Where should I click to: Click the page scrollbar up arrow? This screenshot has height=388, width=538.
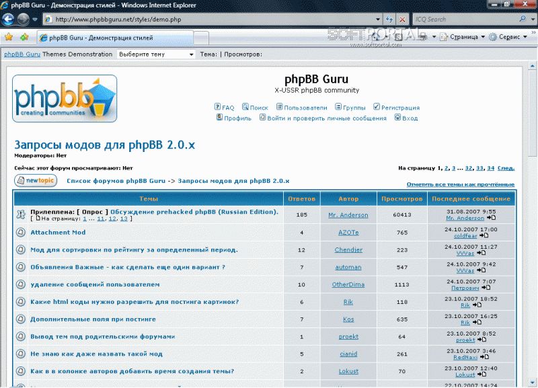(x=533, y=65)
